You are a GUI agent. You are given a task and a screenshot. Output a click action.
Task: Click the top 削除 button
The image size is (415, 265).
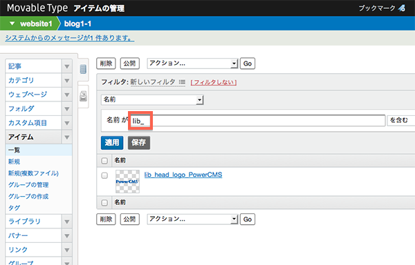point(106,63)
